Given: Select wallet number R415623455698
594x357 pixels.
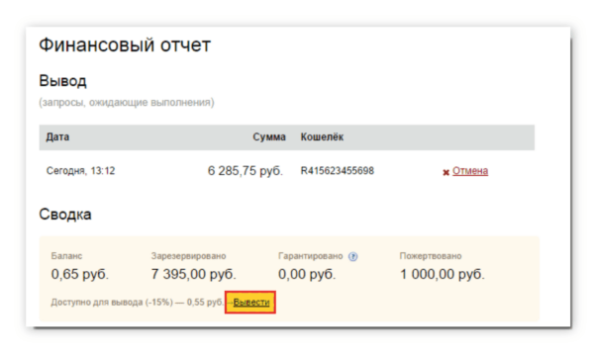Looking at the screenshot, I should point(338,171).
